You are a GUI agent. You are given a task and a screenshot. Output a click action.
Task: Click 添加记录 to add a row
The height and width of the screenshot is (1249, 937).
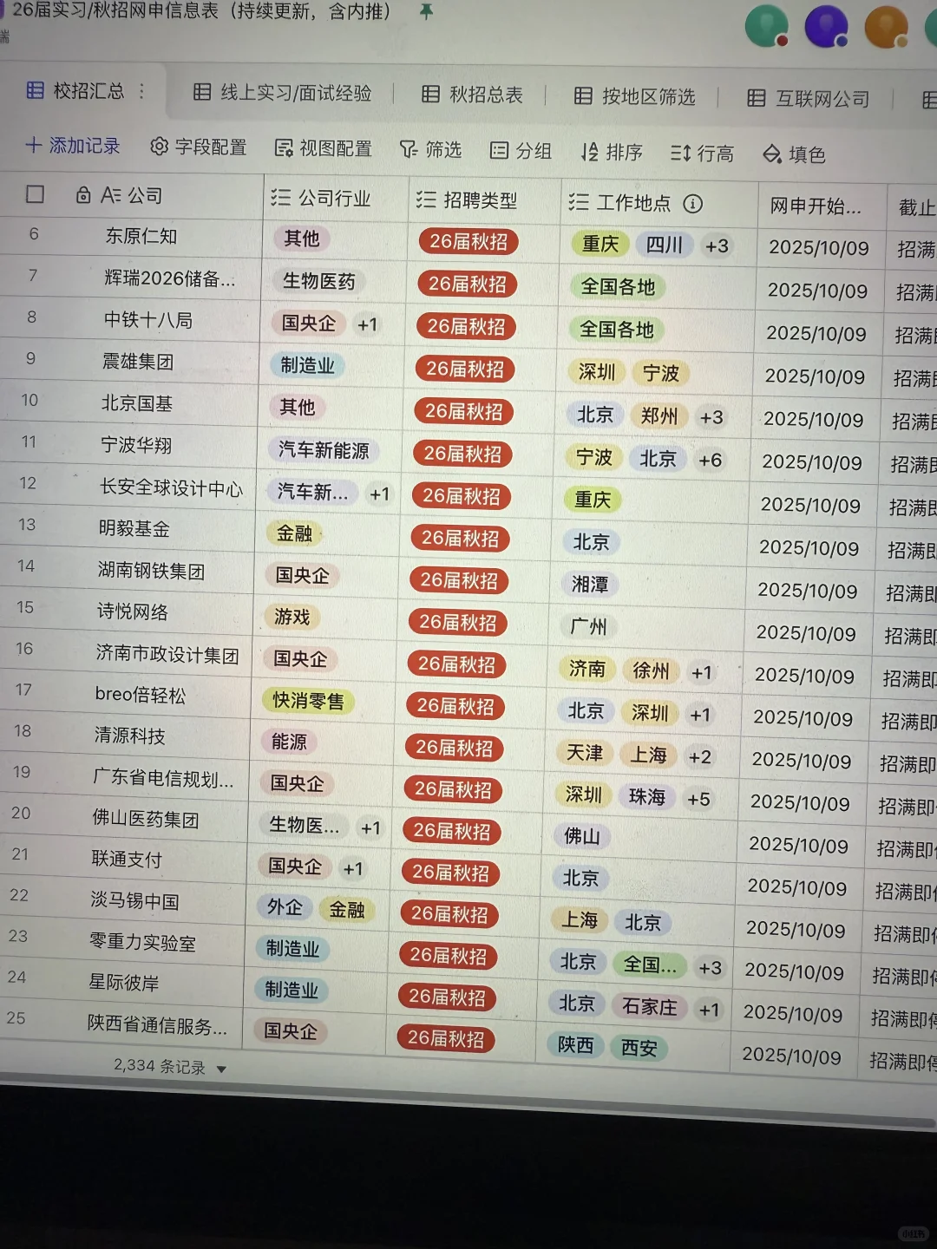pos(73,146)
